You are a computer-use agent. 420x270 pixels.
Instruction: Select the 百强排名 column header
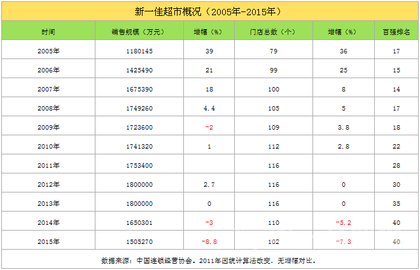tap(396, 32)
